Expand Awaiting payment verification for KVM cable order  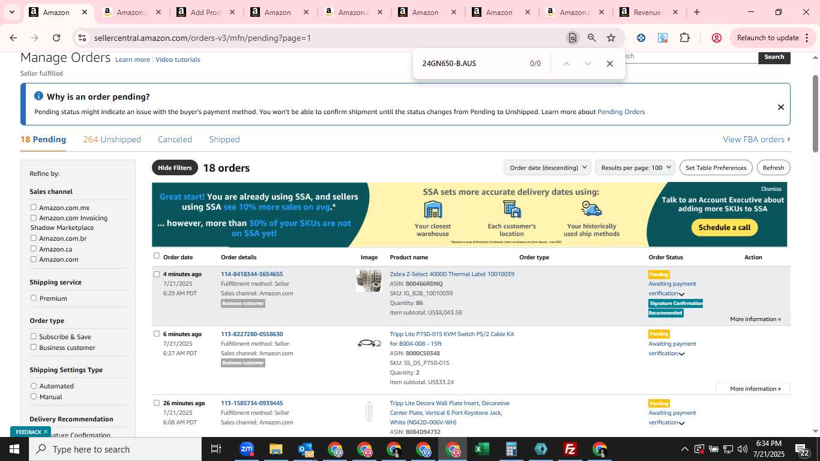[x=681, y=354]
